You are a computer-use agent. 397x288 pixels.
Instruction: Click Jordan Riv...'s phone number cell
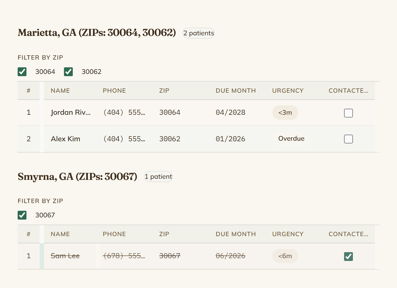(124, 113)
